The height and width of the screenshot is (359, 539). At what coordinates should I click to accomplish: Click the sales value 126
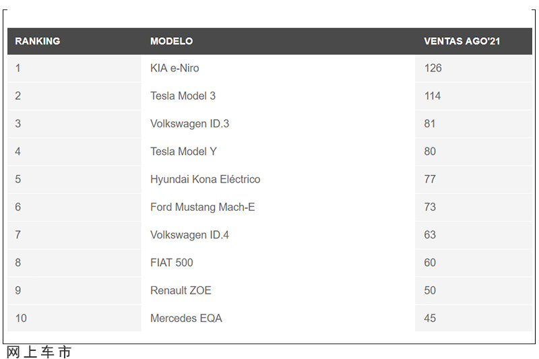pyautogui.click(x=433, y=68)
